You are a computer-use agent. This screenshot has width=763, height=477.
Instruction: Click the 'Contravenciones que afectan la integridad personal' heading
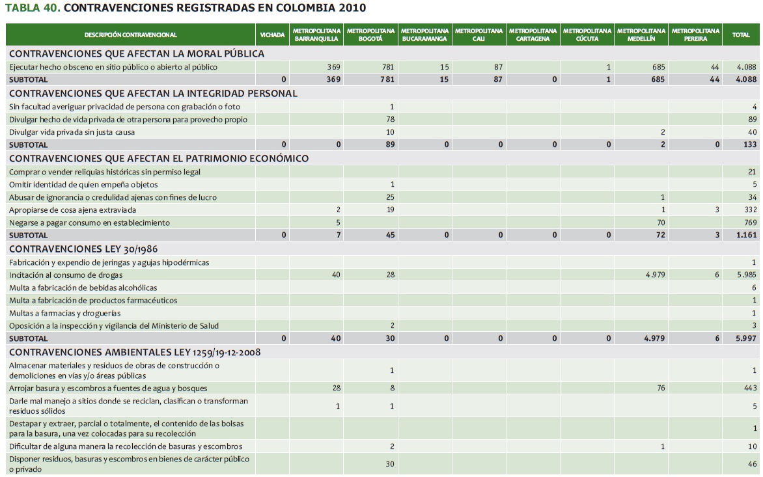(x=153, y=93)
